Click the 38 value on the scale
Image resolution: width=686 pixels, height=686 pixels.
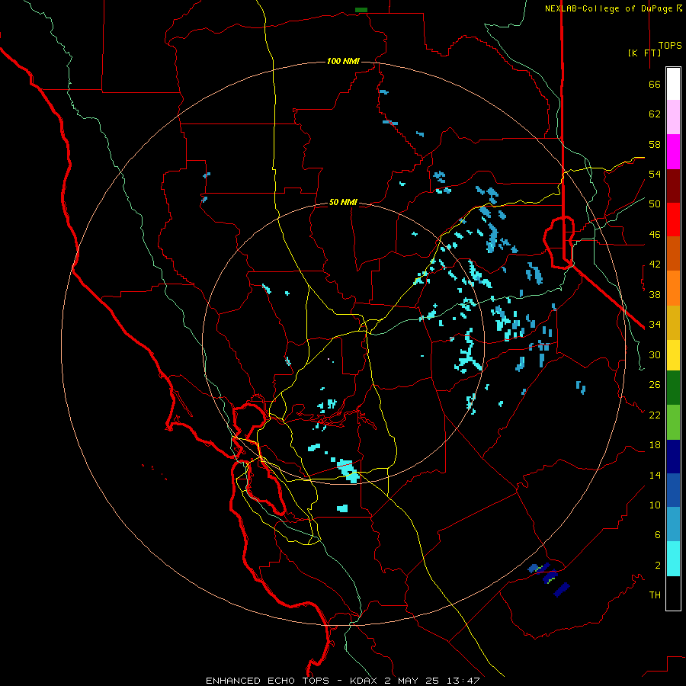point(655,294)
